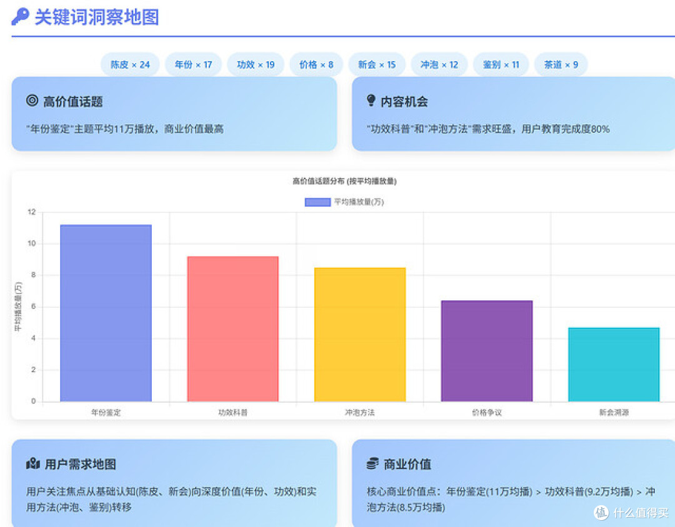Screen dimensions: 675x527
Task: Click the y-axis value 10
Action: click(32, 244)
